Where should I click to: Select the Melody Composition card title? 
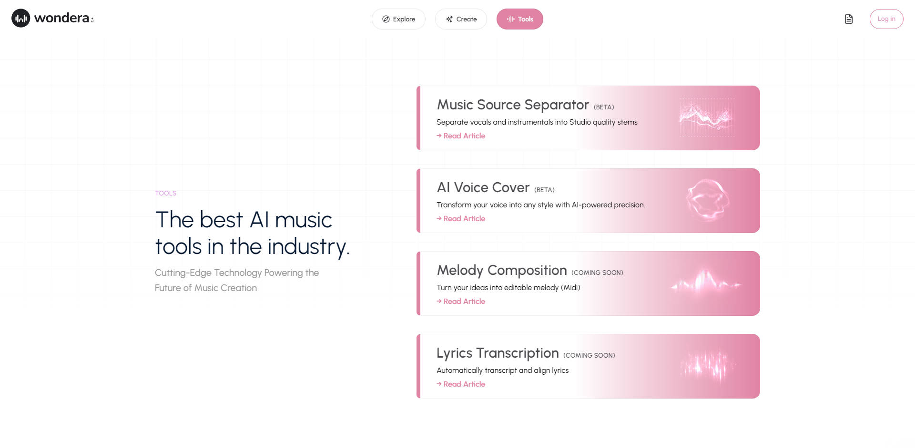[502, 271]
